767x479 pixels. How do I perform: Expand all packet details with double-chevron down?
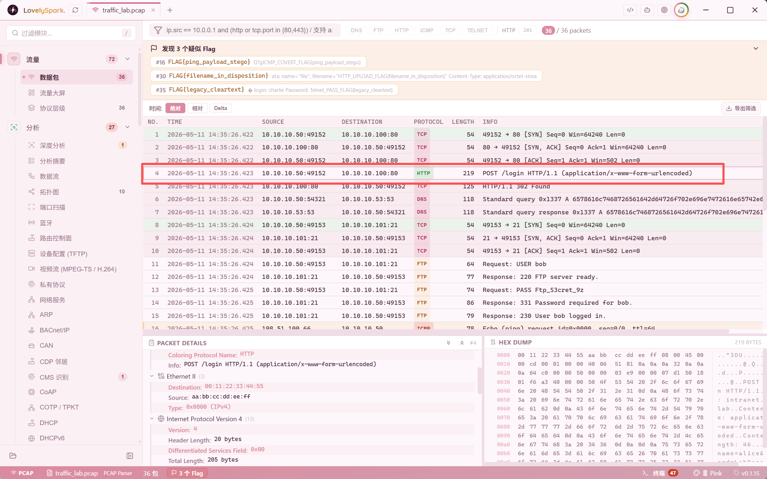pyautogui.click(x=448, y=343)
